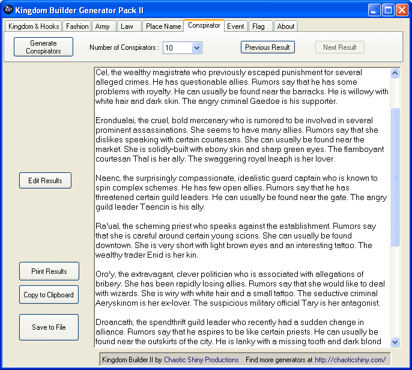Click the paragraph beginning 'Oro'y, the extravagant'

[240, 288]
